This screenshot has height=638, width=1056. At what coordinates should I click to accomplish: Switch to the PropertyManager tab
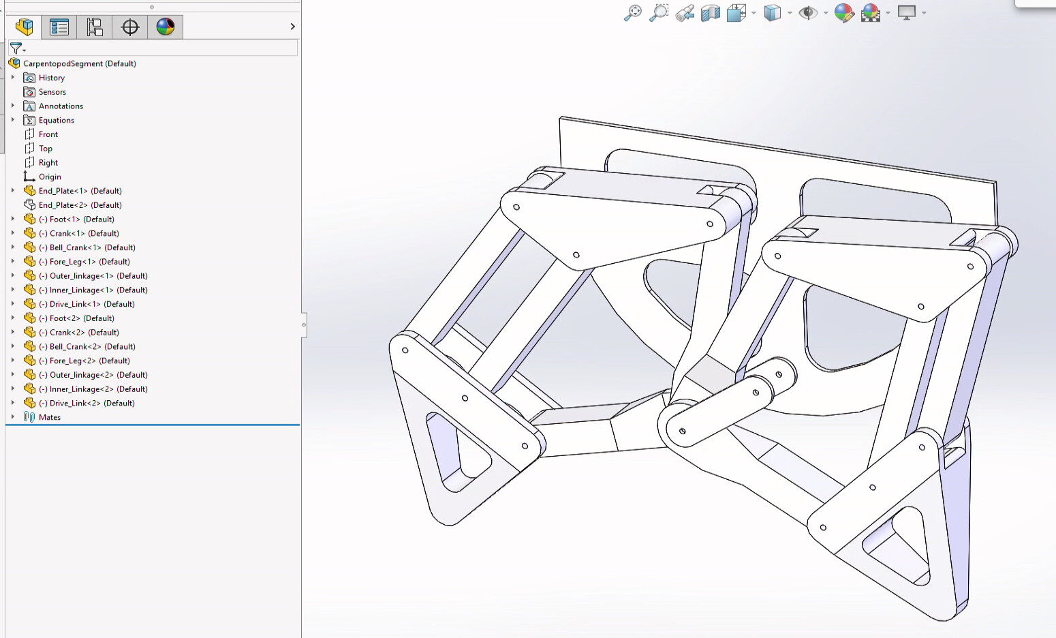coord(59,27)
